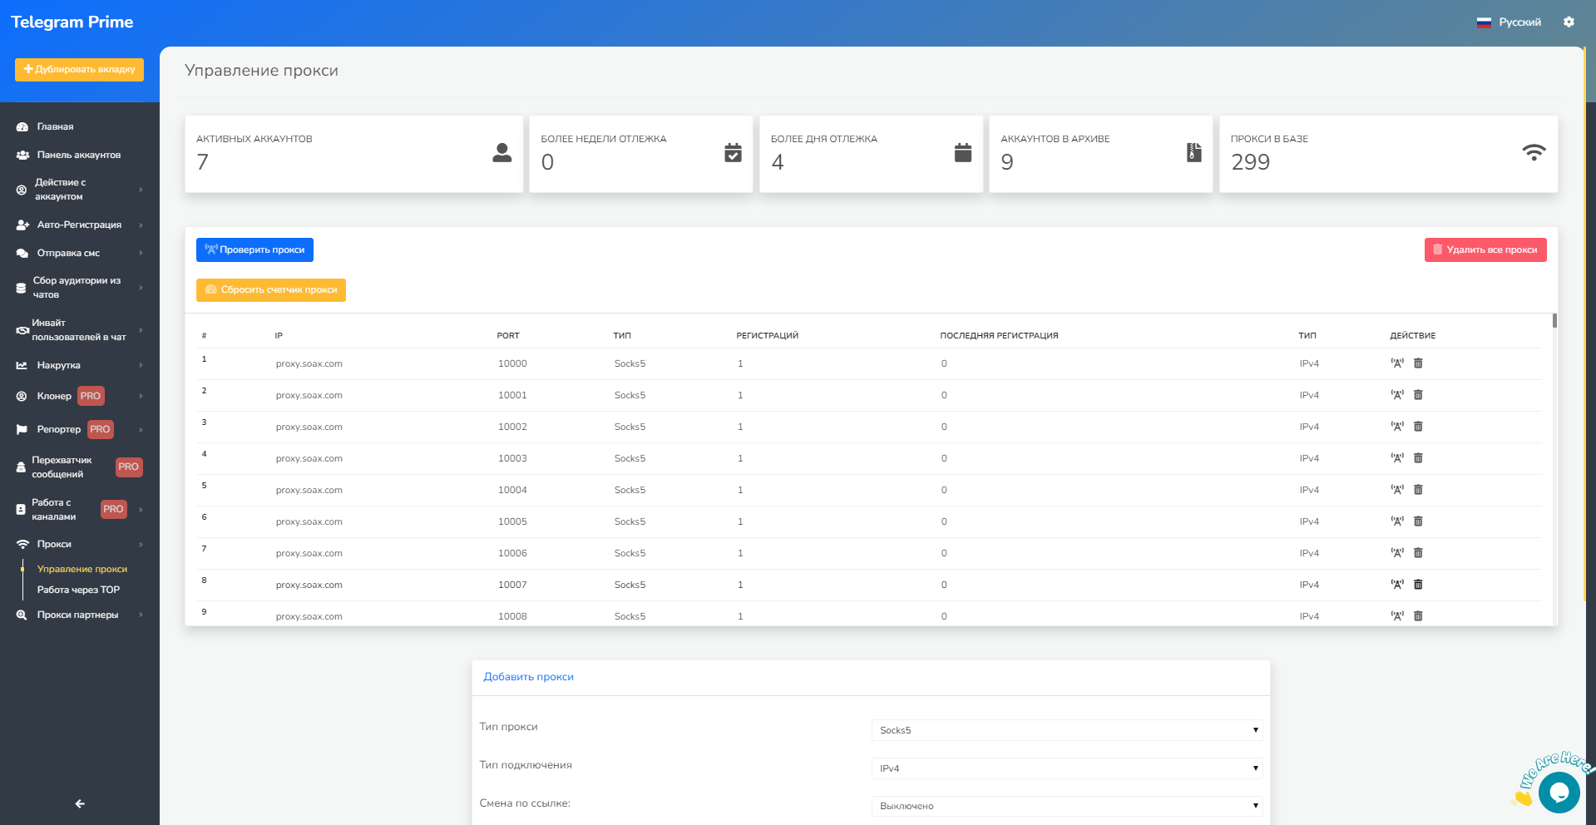Expand the Авто-Регистрация sidebar menu
Image resolution: width=1596 pixels, height=825 pixels.
coord(79,225)
